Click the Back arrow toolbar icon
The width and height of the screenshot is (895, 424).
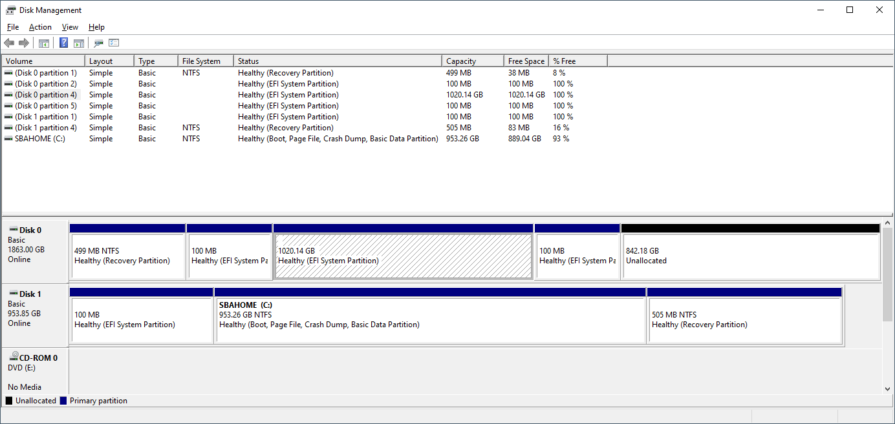9,43
